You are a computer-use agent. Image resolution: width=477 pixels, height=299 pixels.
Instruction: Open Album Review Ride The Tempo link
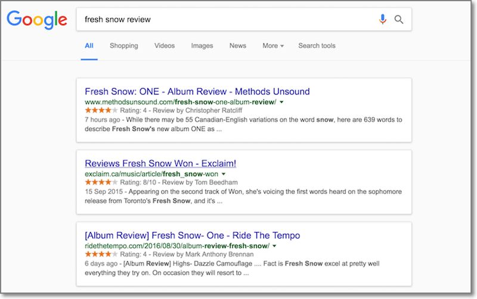tap(192, 235)
